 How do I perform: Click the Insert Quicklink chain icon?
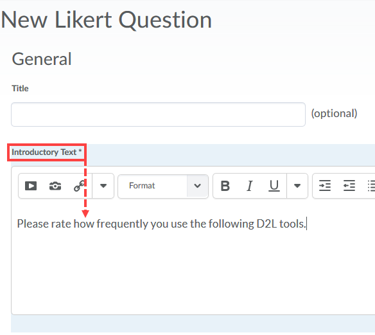(79, 186)
